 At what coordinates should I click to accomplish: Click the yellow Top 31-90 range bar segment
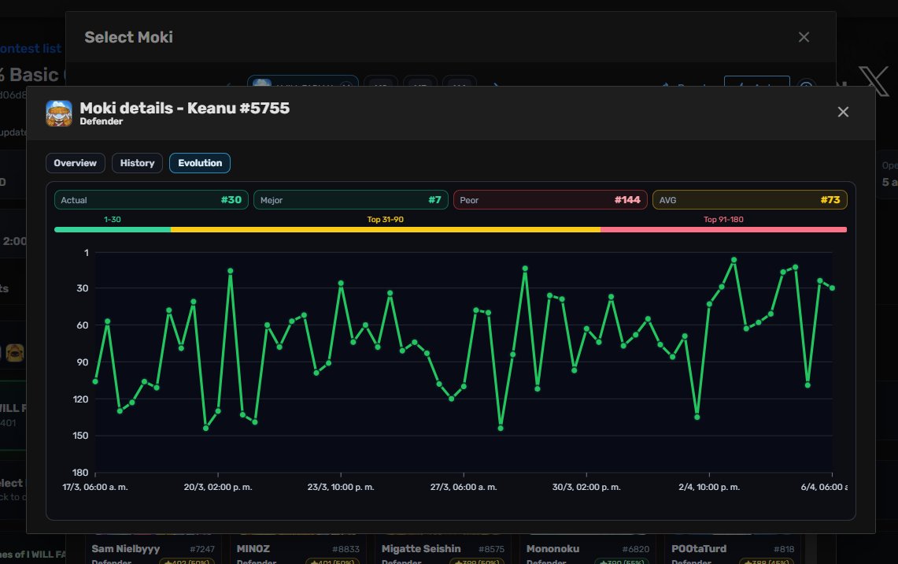tap(386, 229)
